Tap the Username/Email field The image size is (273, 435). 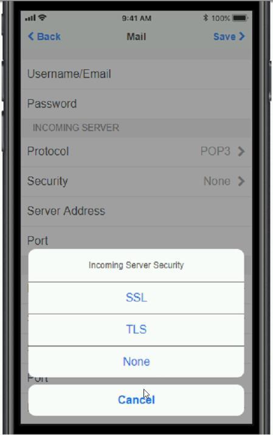(x=136, y=74)
